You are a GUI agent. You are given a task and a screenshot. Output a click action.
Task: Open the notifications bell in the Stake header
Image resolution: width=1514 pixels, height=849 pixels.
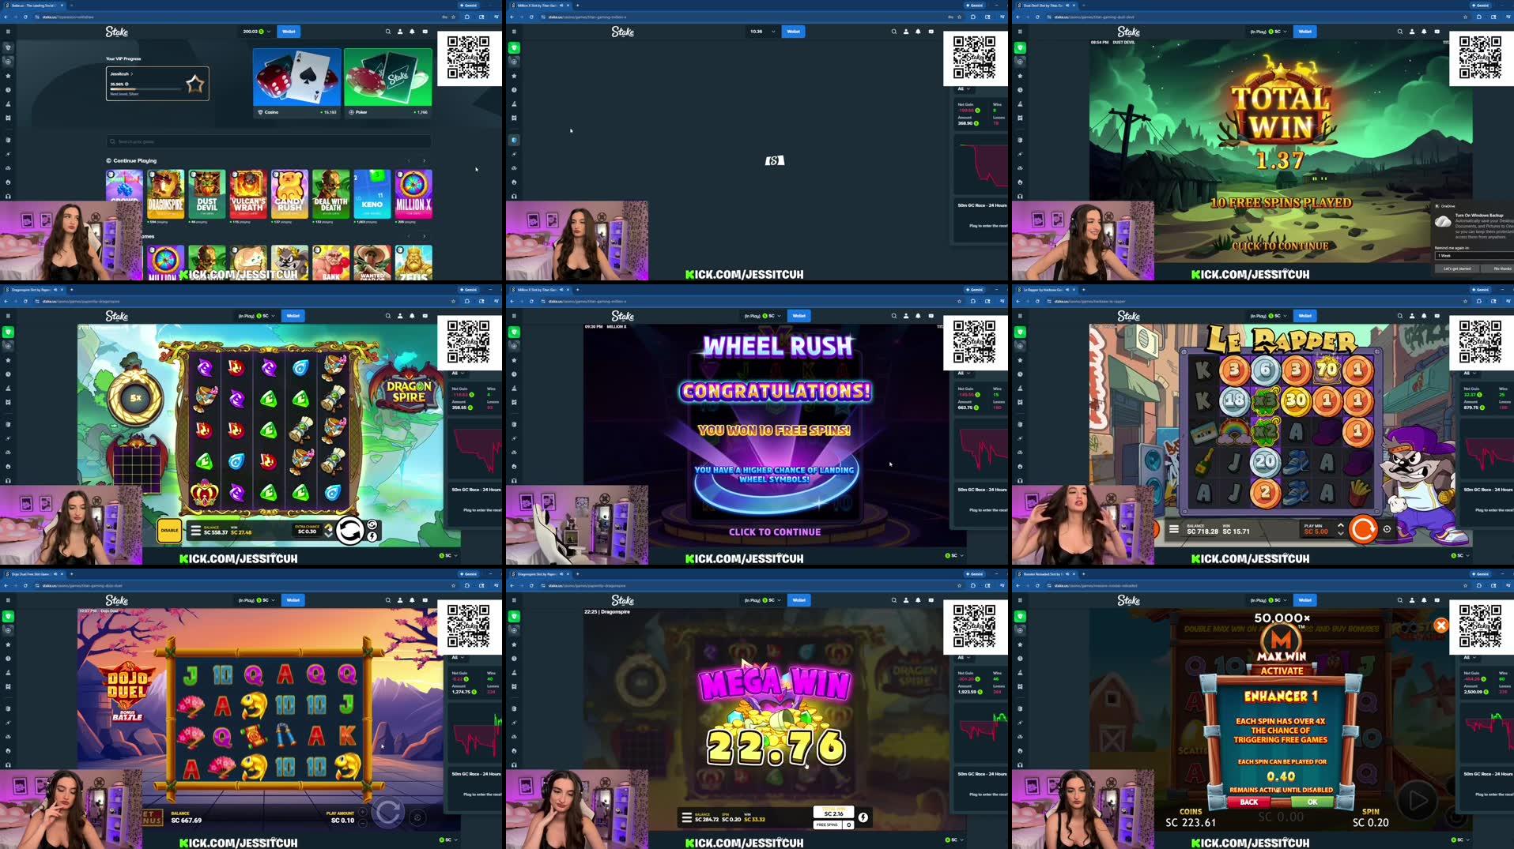(x=412, y=32)
